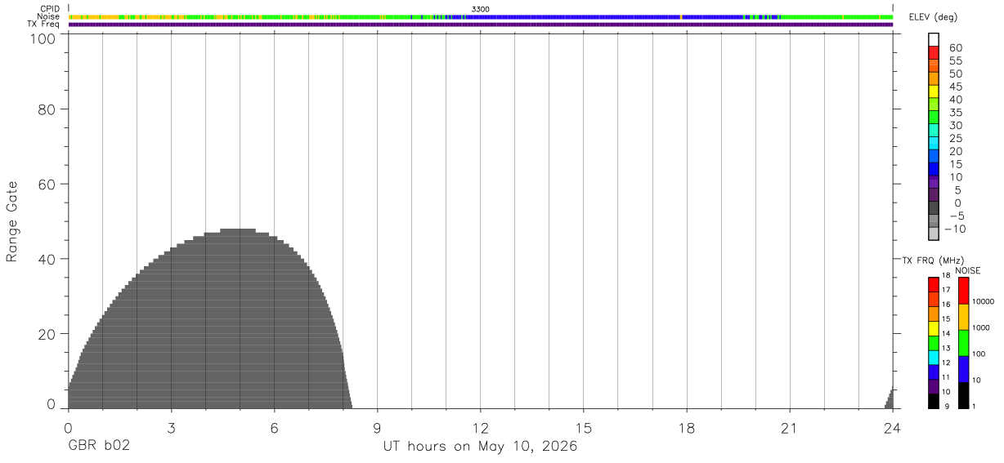The width and height of the screenshot is (1004, 463).
Task: Click hour '15' on the time axis
Action: coord(584,428)
